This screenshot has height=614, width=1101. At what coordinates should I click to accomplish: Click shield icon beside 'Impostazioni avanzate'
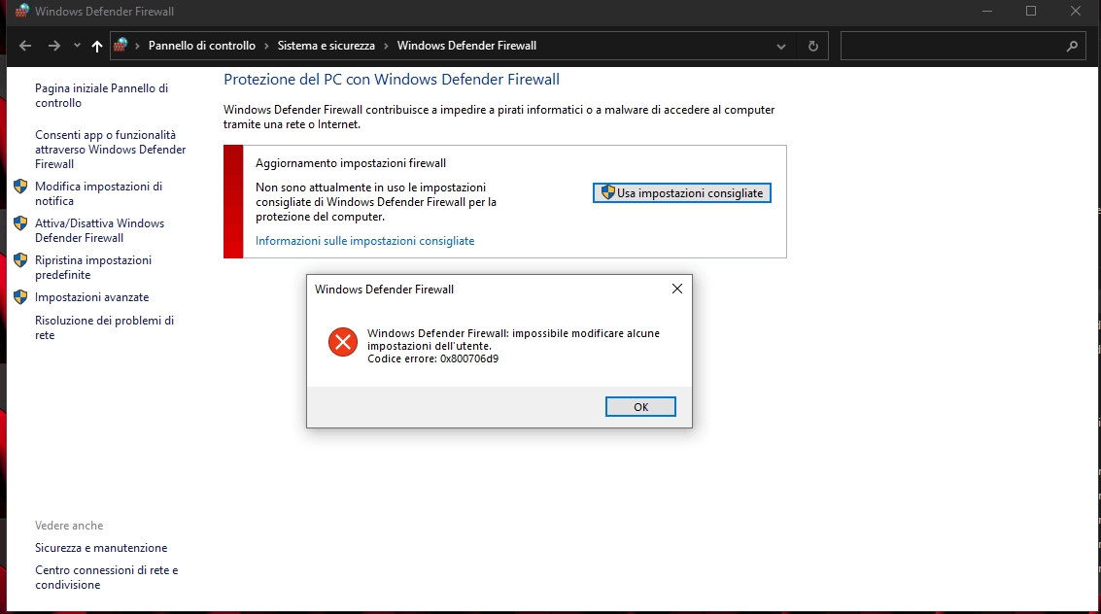tap(20, 297)
